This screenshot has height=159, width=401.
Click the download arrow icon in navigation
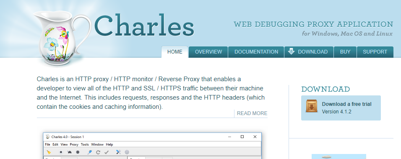(291, 51)
